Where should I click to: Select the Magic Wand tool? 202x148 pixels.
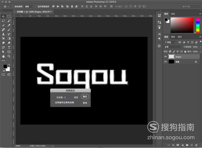tap(9, 21)
